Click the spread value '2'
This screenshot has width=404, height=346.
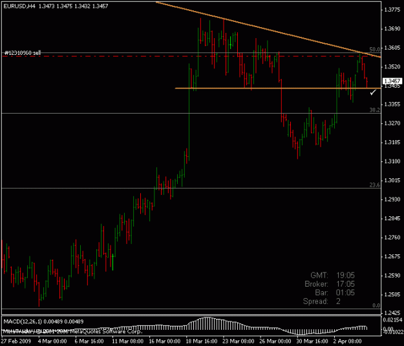pos(338,301)
